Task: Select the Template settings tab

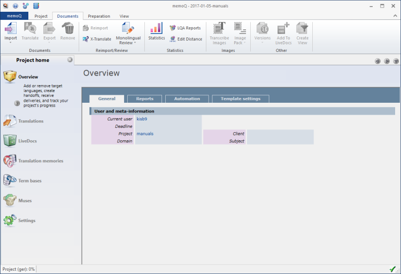Action: click(x=241, y=98)
